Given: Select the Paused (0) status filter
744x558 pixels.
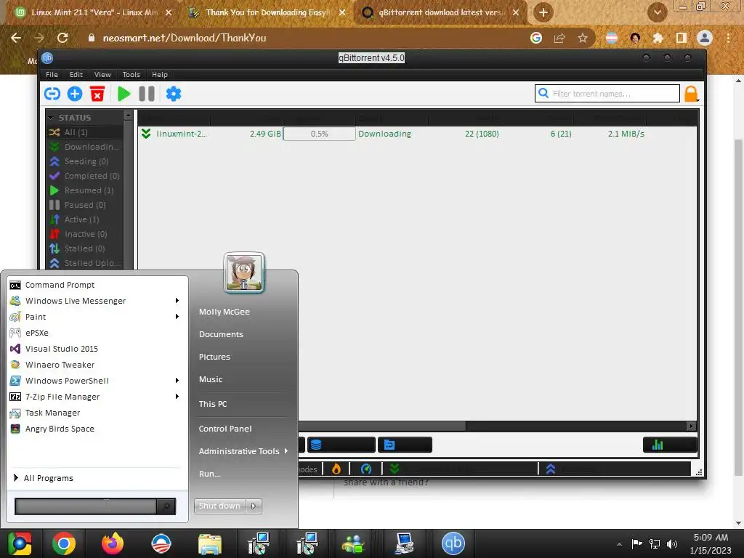Looking at the screenshot, I should tap(84, 205).
